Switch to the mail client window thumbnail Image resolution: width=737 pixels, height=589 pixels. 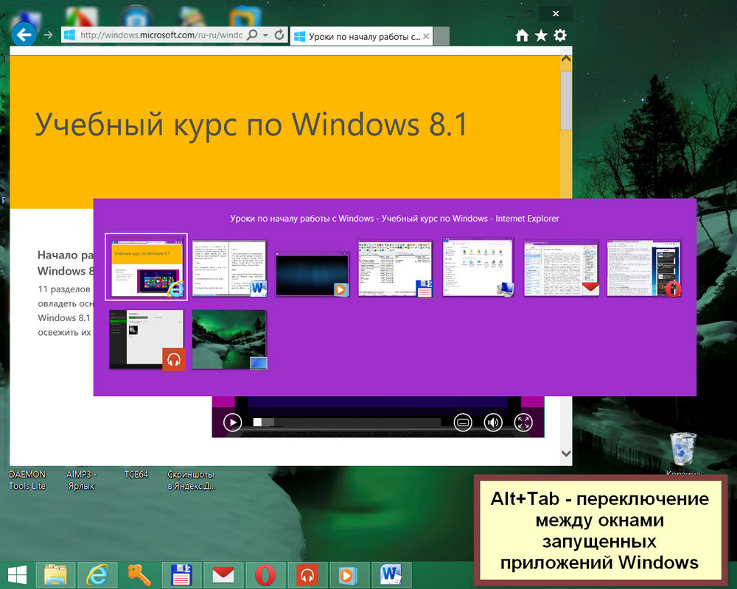pyautogui.click(x=561, y=269)
